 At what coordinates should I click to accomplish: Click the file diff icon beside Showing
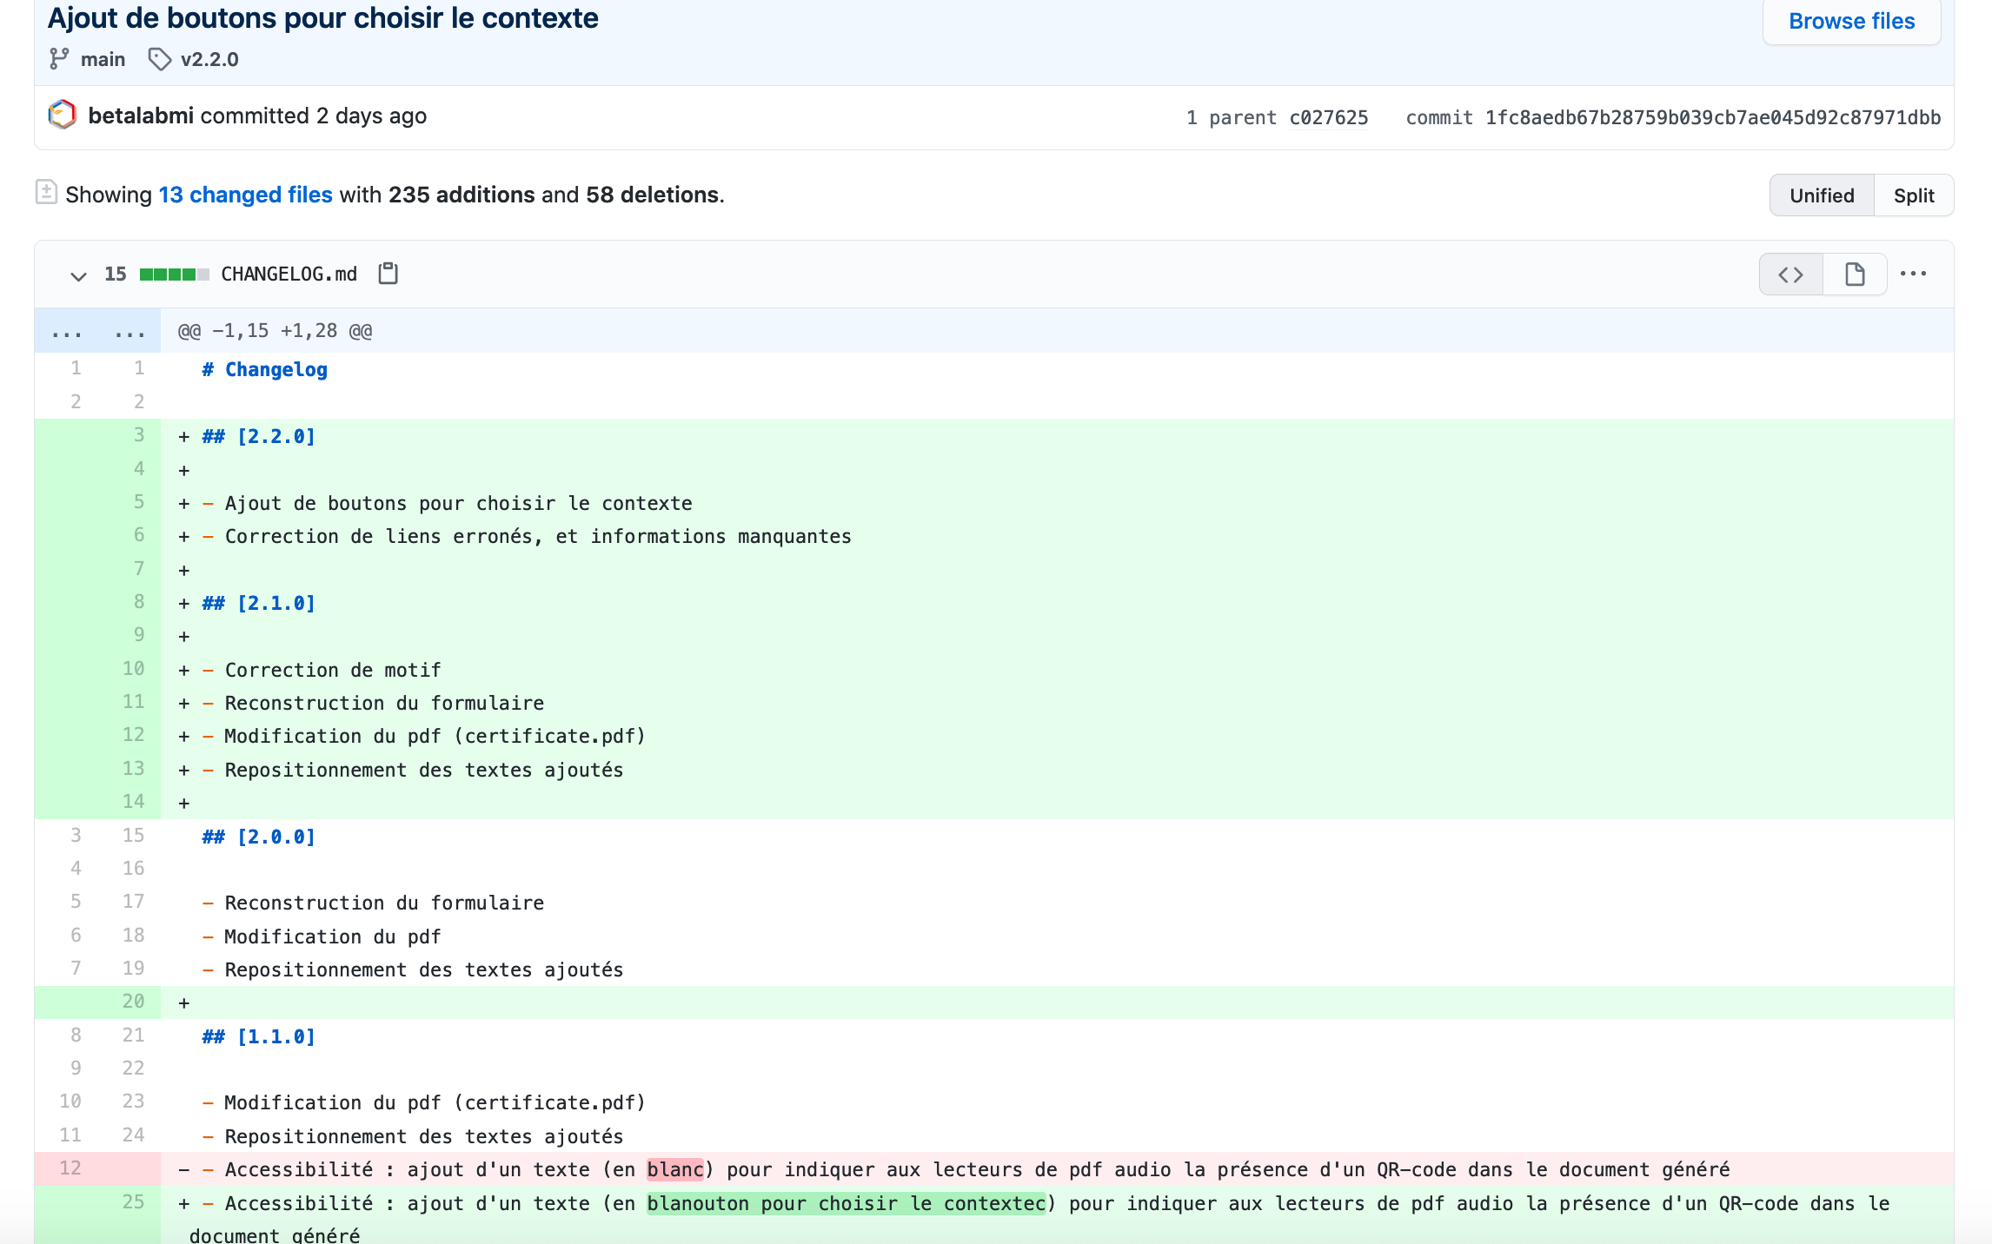coord(46,192)
